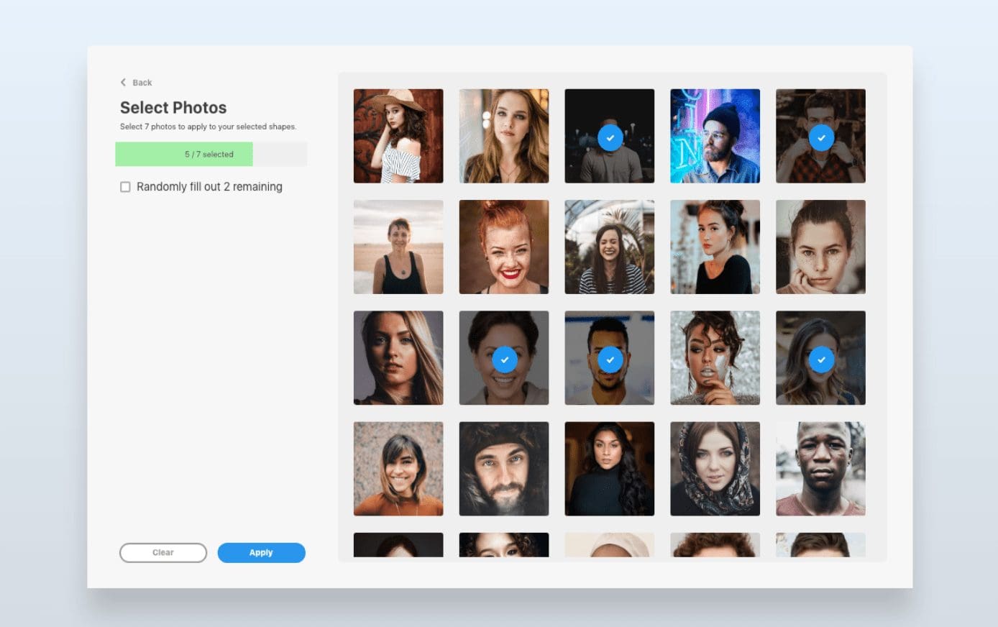Deselect the wavy-haired woman photo checkmark
The height and width of the screenshot is (627, 998).
[x=821, y=360]
